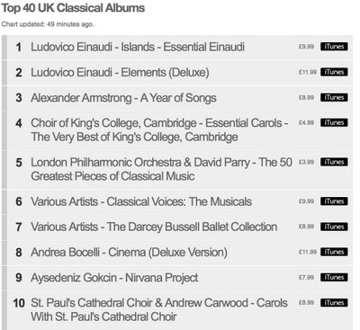
Task: Click iTunes badge for Darcey Bussell Ballet Collection
Action: pos(334,227)
